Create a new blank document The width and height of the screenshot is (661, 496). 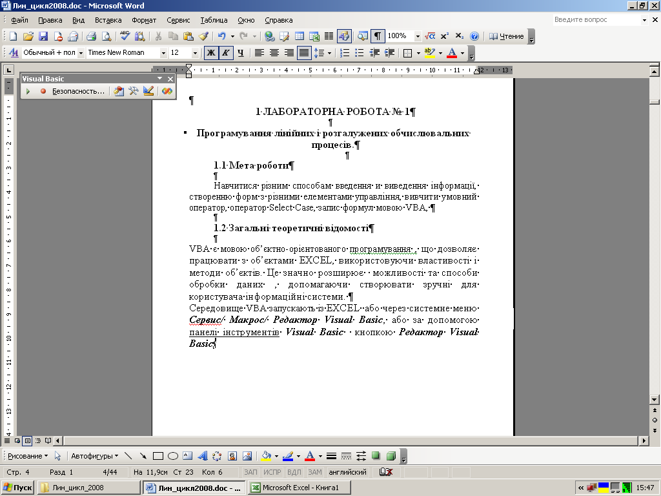(x=13, y=37)
